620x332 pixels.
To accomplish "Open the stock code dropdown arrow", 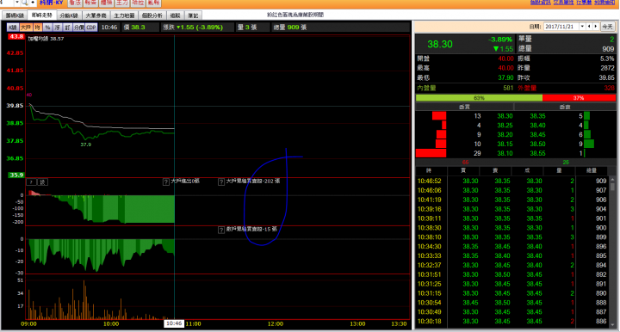I will [17, 3].
